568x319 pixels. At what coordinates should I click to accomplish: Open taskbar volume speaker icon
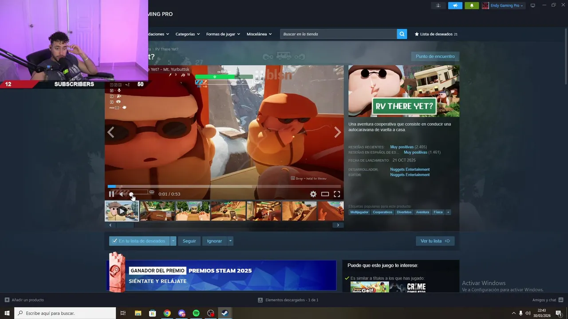click(528, 313)
